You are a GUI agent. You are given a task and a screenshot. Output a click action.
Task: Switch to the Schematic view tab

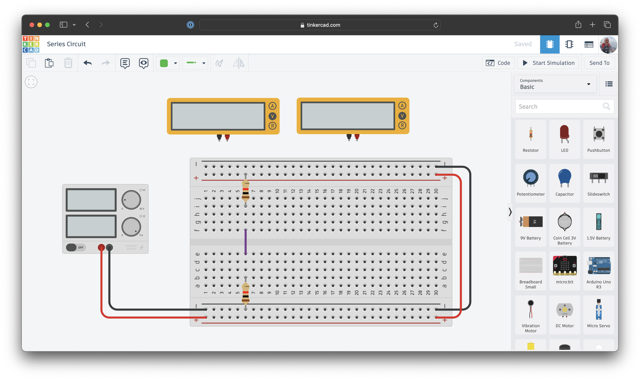tap(569, 44)
